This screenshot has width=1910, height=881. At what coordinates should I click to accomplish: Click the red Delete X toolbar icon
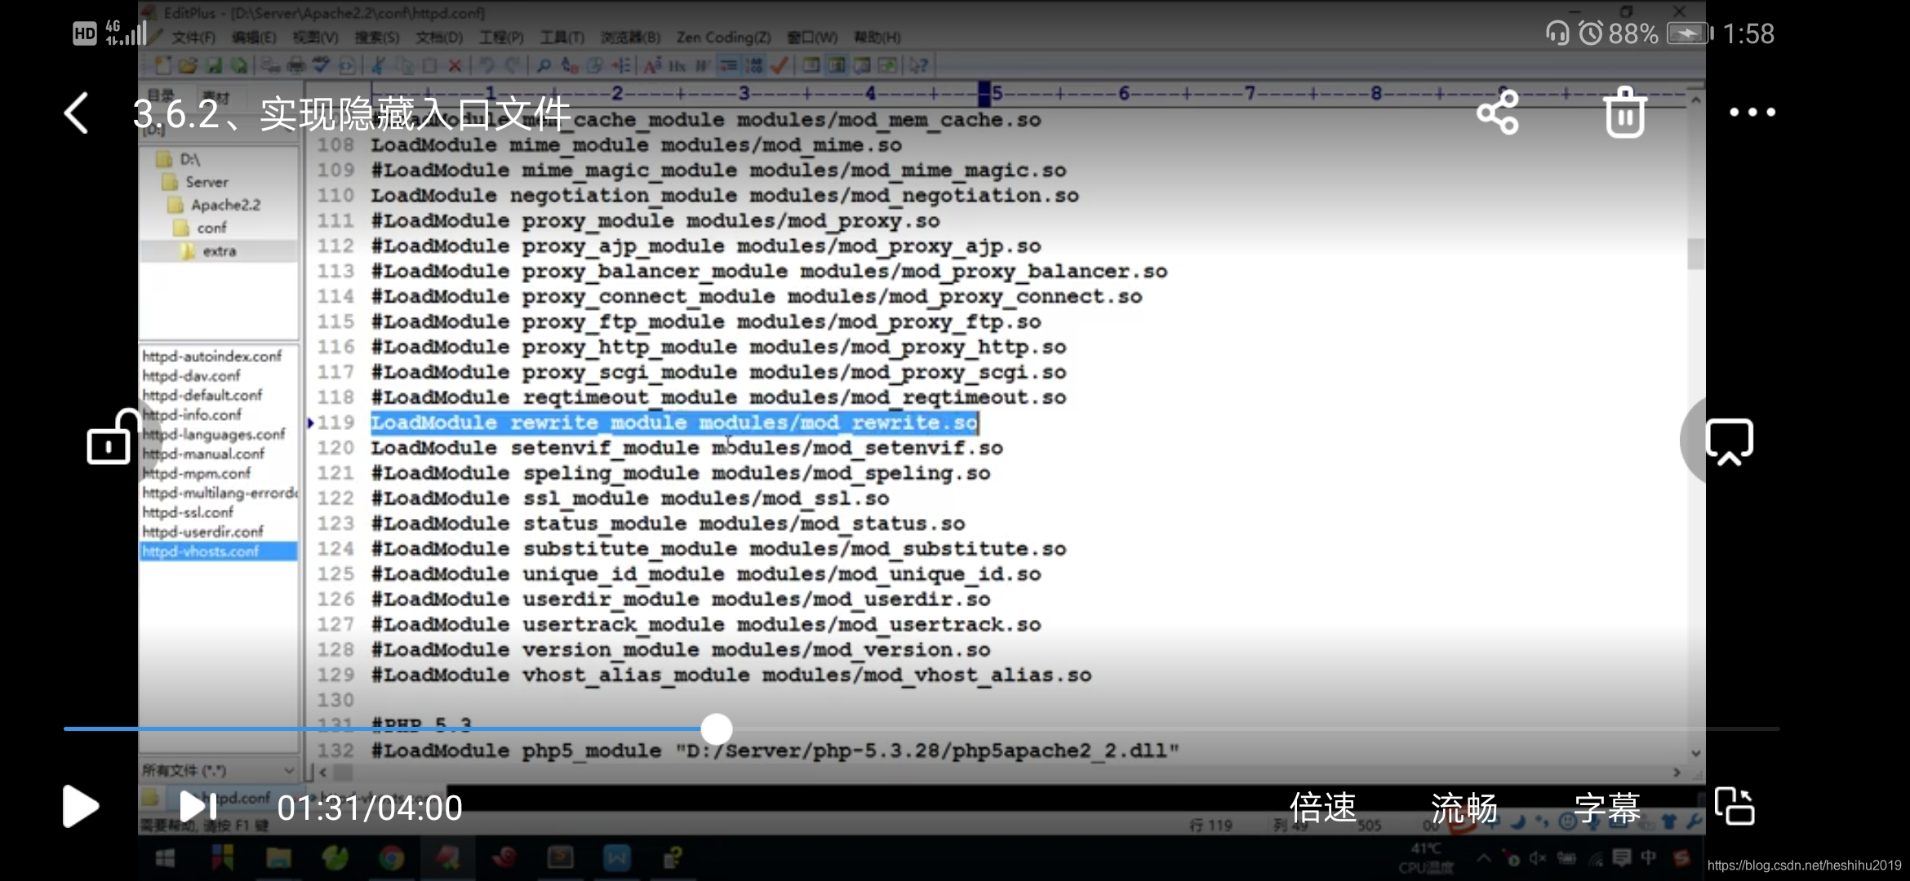coord(455,65)
